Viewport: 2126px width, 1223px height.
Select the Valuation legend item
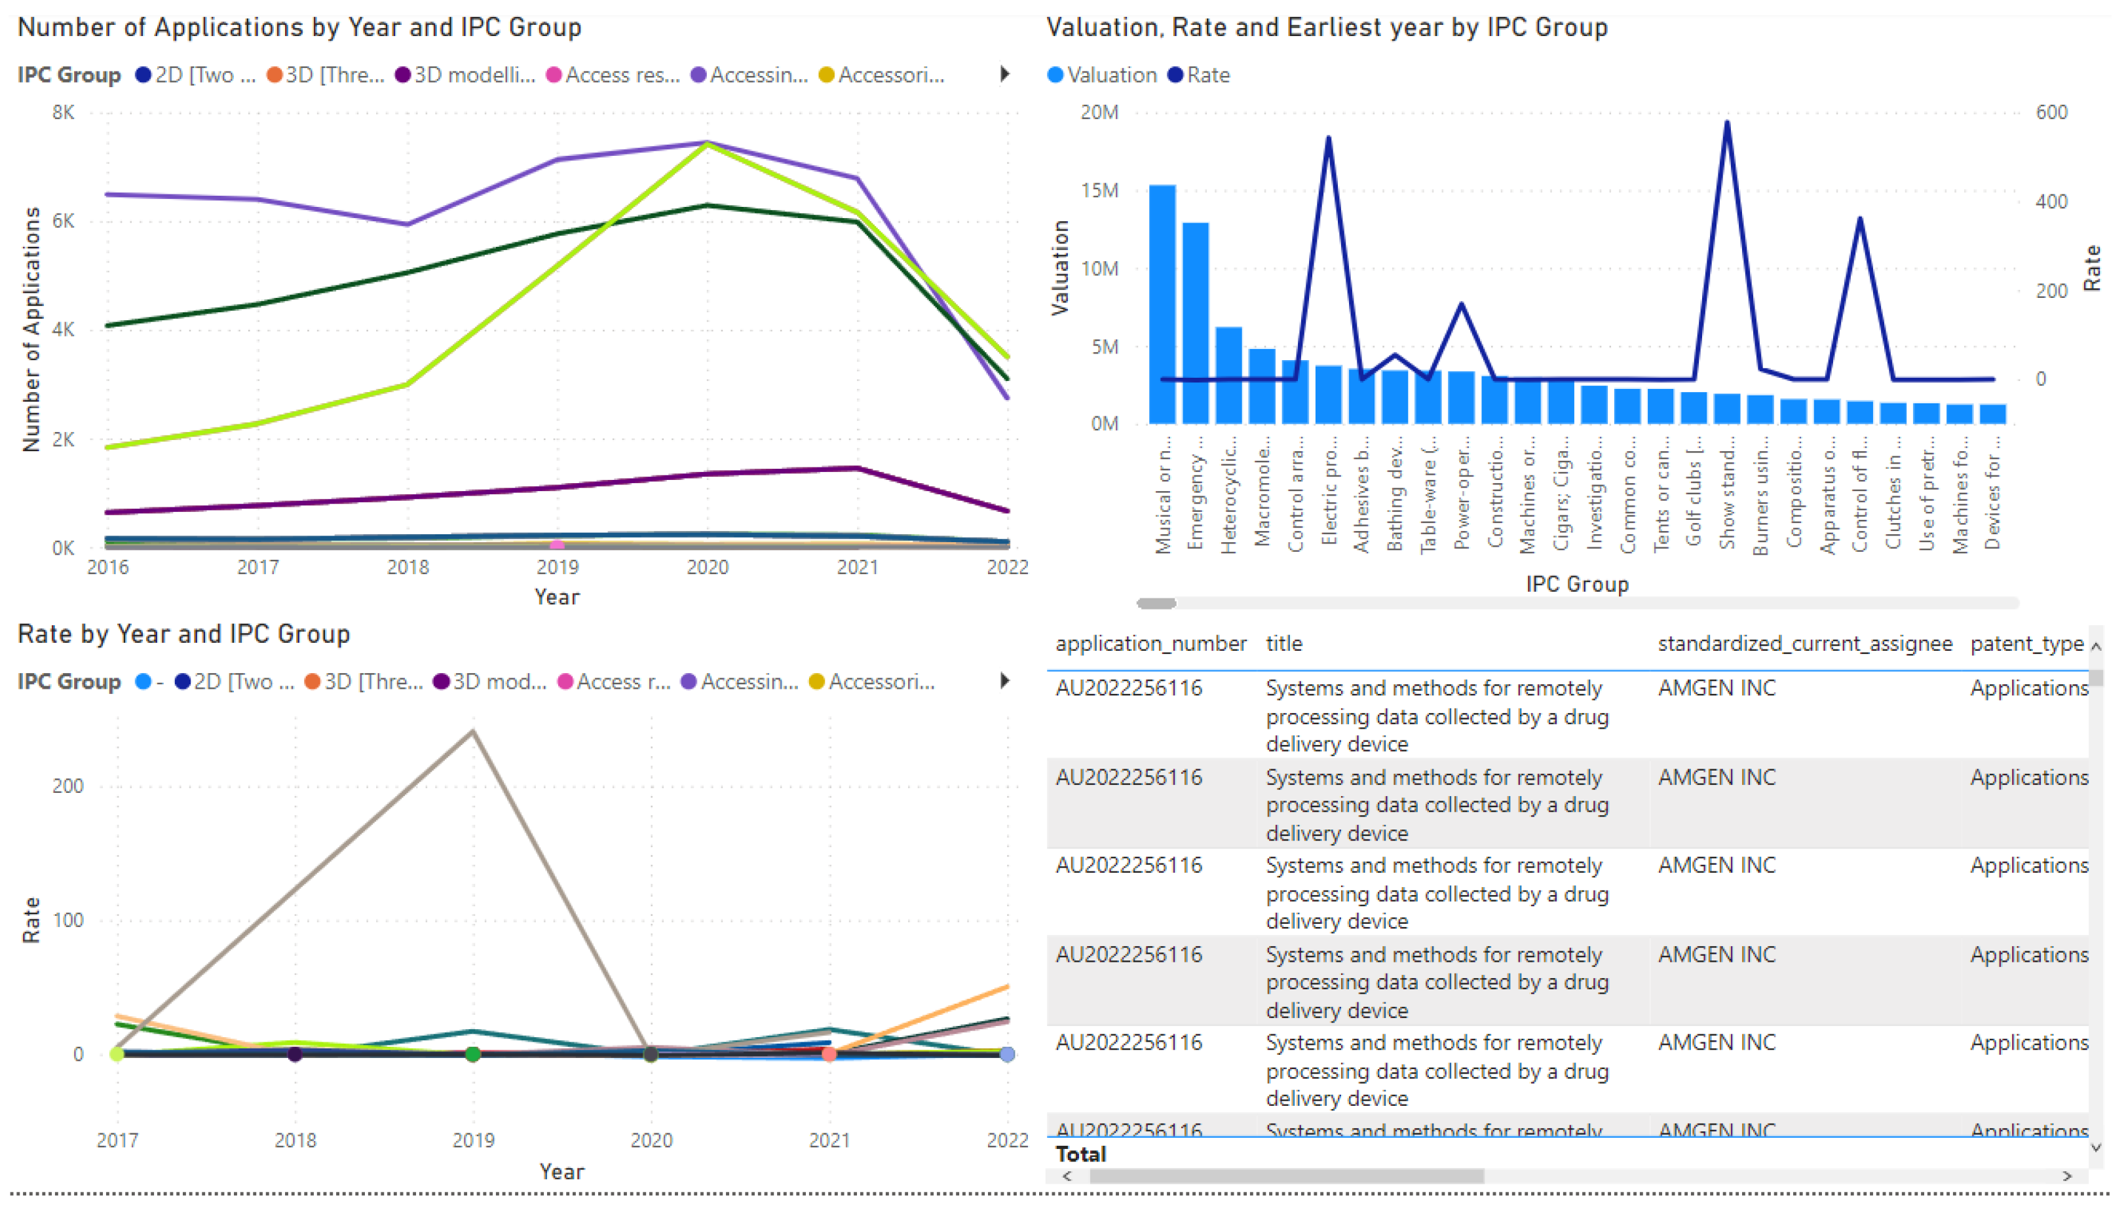click(1102, 75)
